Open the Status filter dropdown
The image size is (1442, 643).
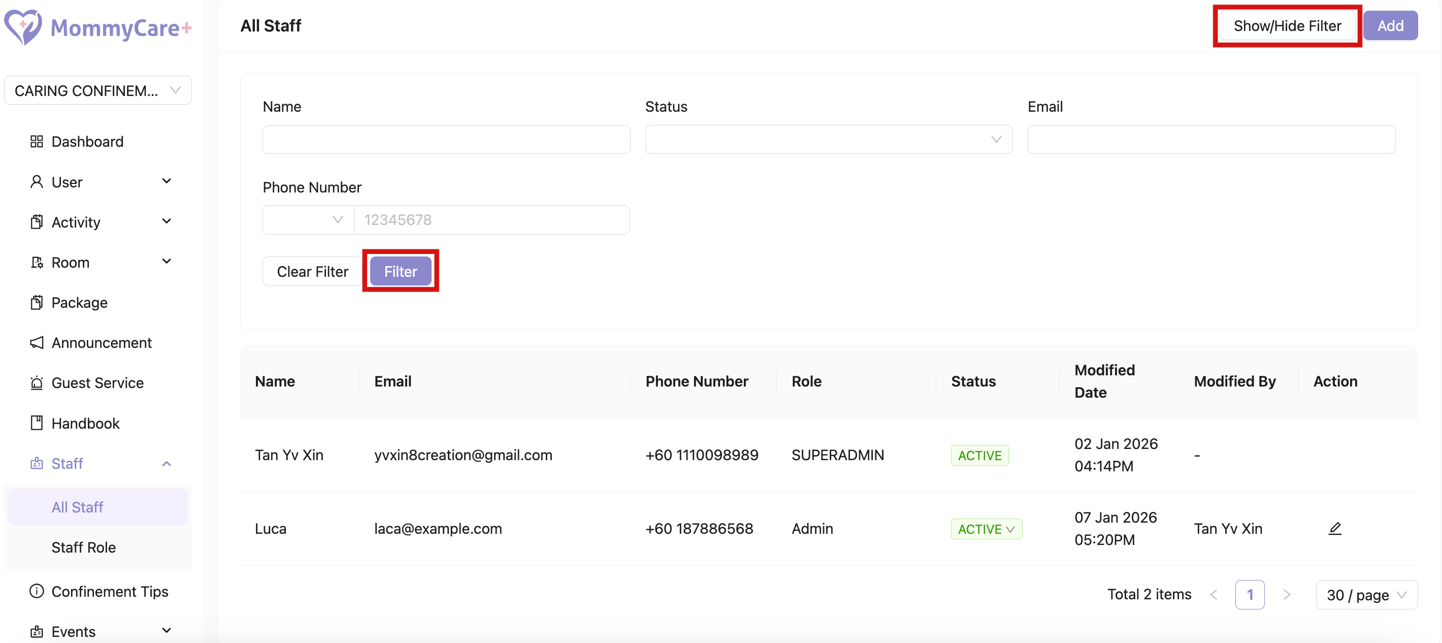tap(828, 140)
